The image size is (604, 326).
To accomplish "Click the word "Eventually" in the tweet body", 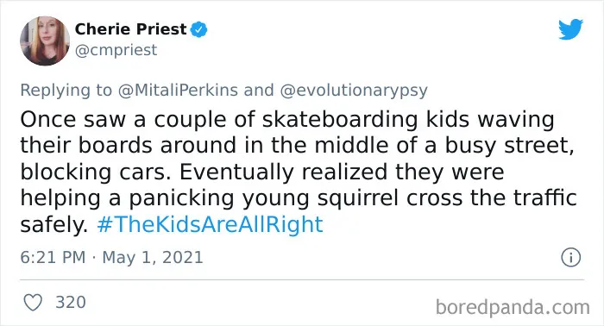I will tap(237, 172).
